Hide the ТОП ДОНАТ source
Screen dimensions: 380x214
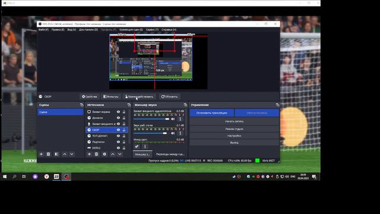[x=118, y=136]
